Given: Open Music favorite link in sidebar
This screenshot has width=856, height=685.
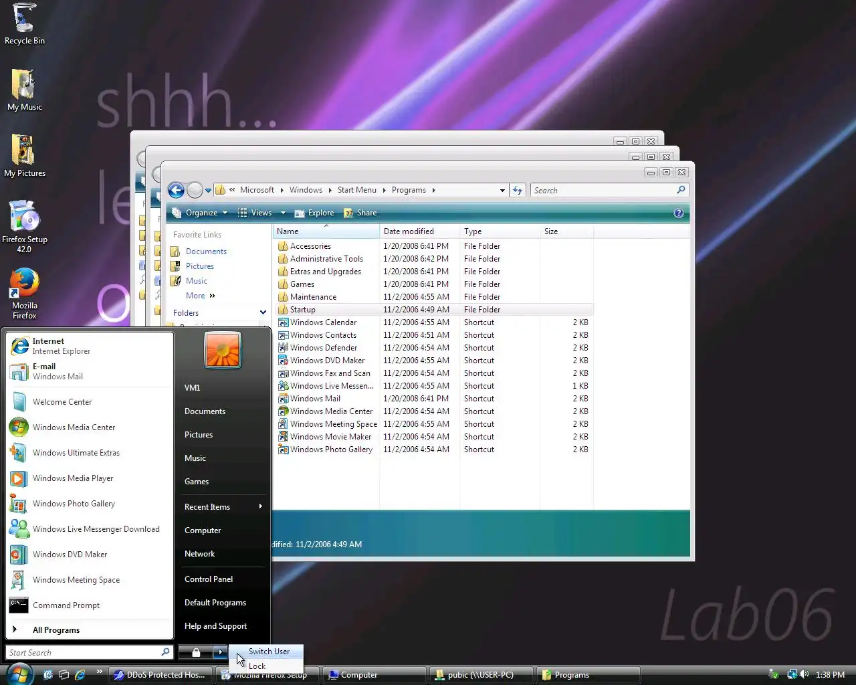Looking at the screenshot, I should pos(197,281).
